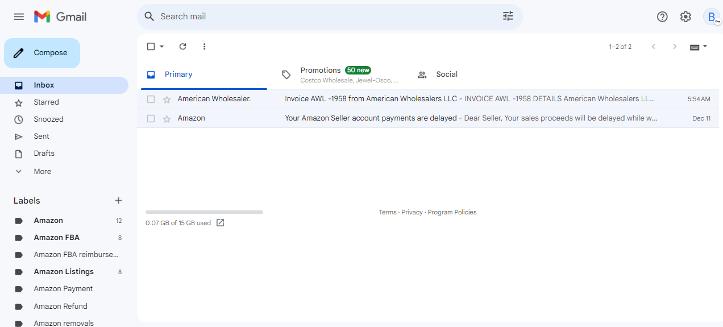723x327 pixels.
Task: Click the storage usage bar
Action: point(204,212)
